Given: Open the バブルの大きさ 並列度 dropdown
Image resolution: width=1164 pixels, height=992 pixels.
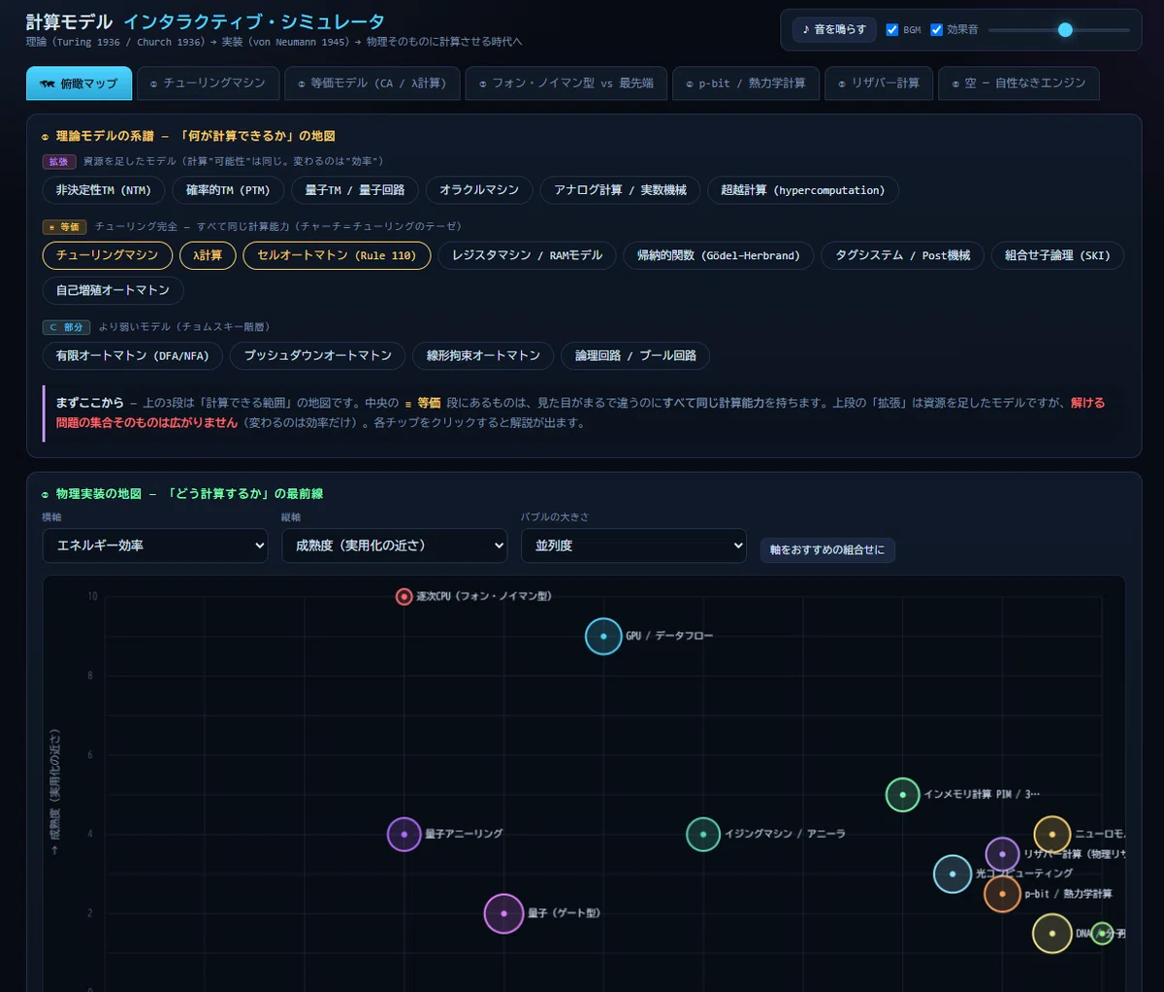Looking at the screenshot, I should click(633, 546).
